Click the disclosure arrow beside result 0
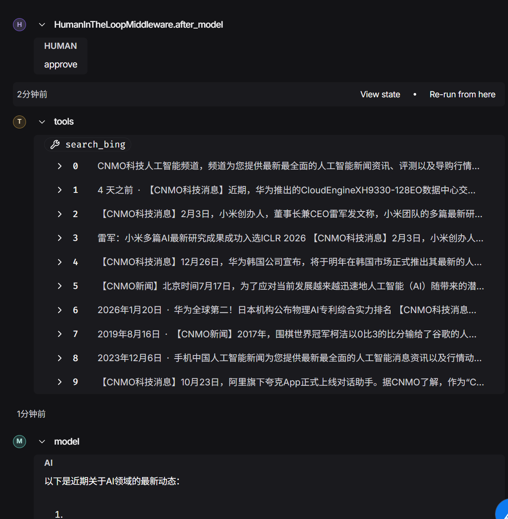The width and height of the screenshot is (508, 519). (59, 166)
